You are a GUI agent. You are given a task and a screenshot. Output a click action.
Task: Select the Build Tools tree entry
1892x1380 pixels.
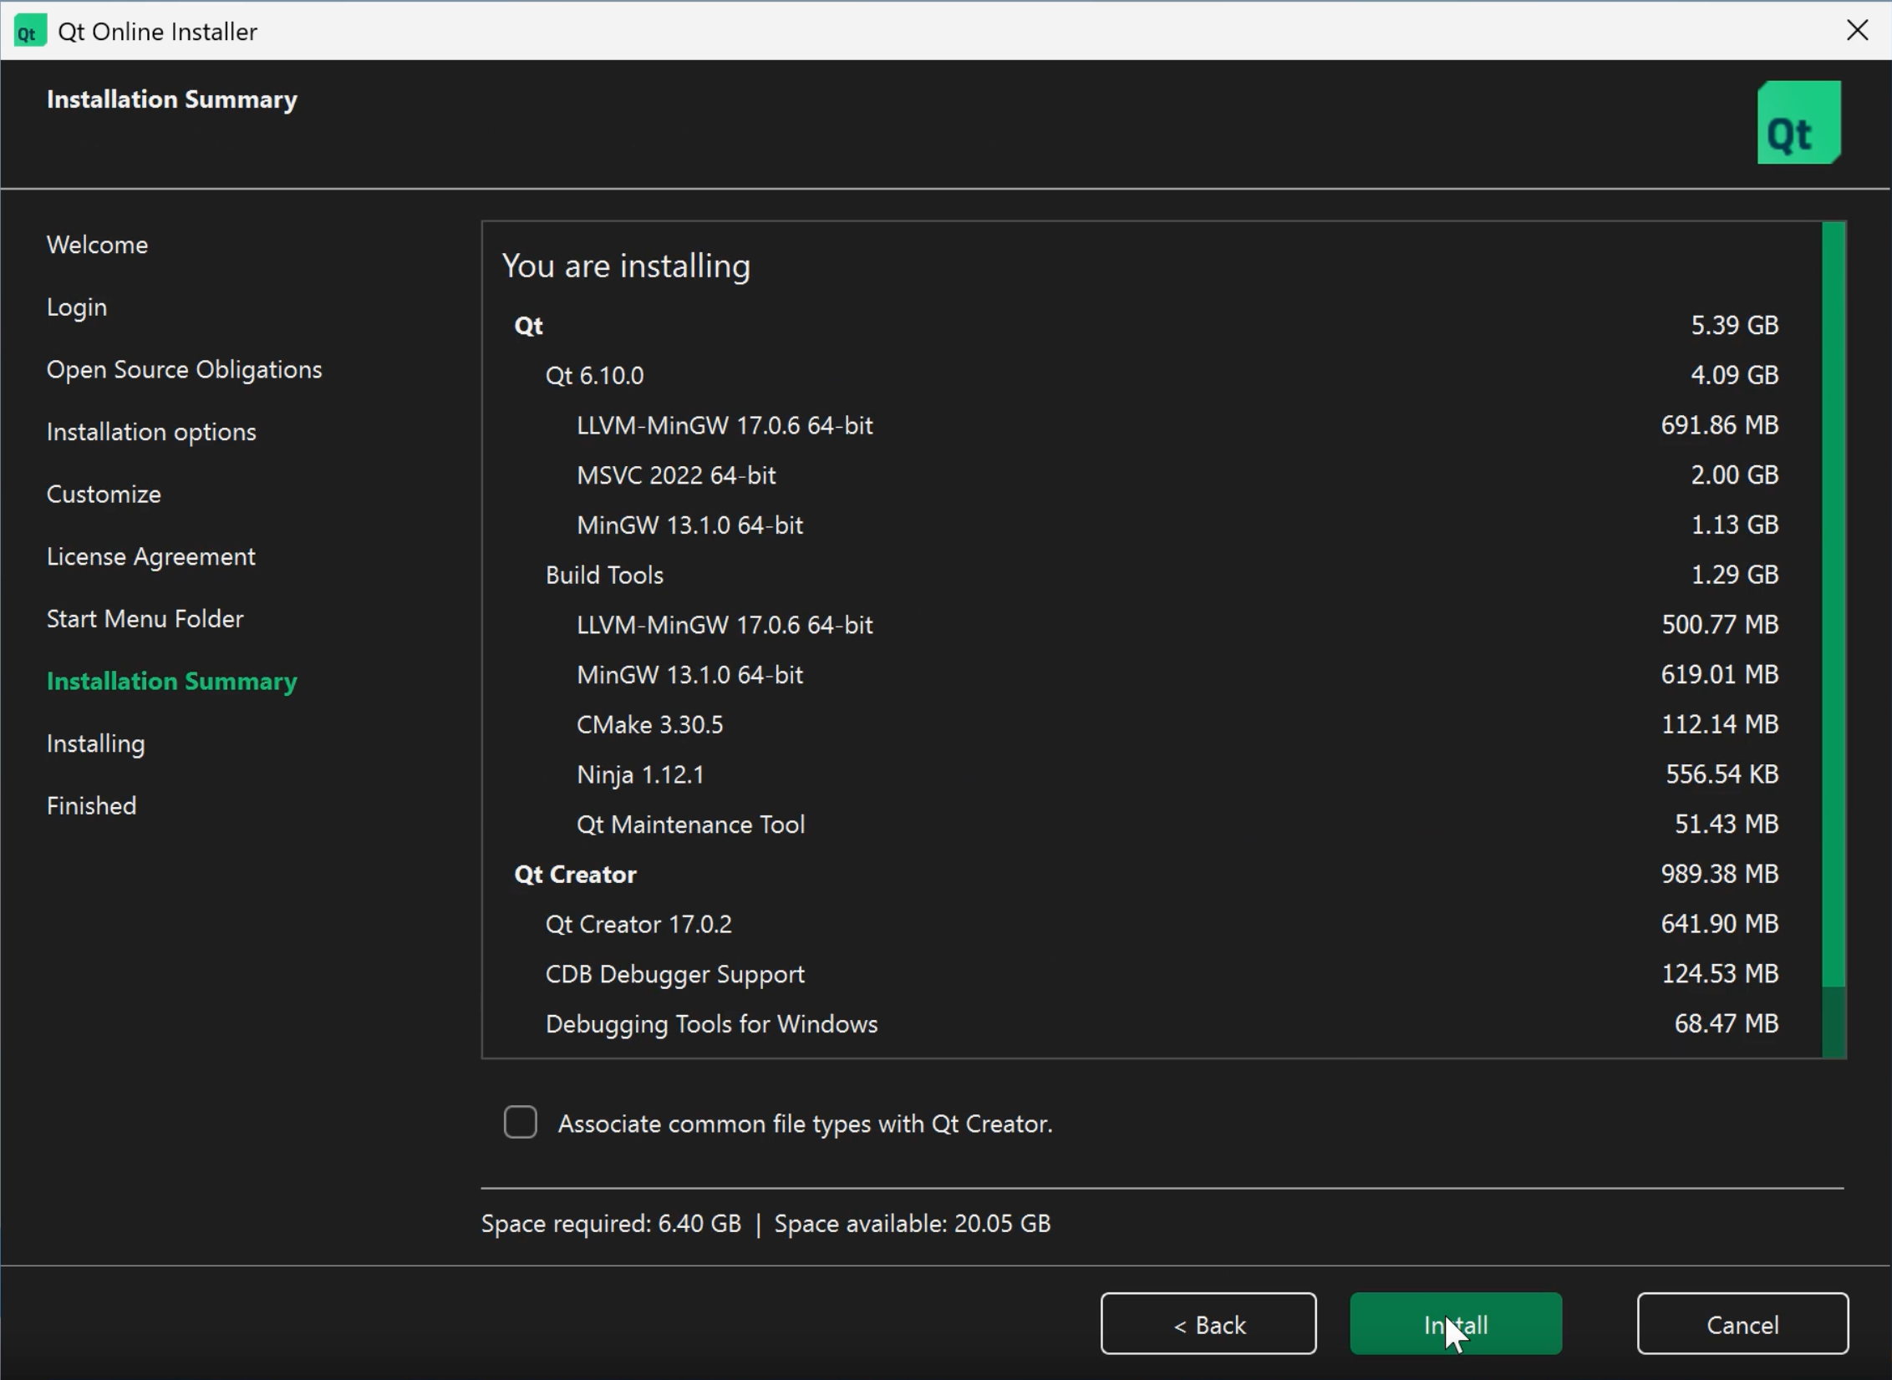(604, 576)
